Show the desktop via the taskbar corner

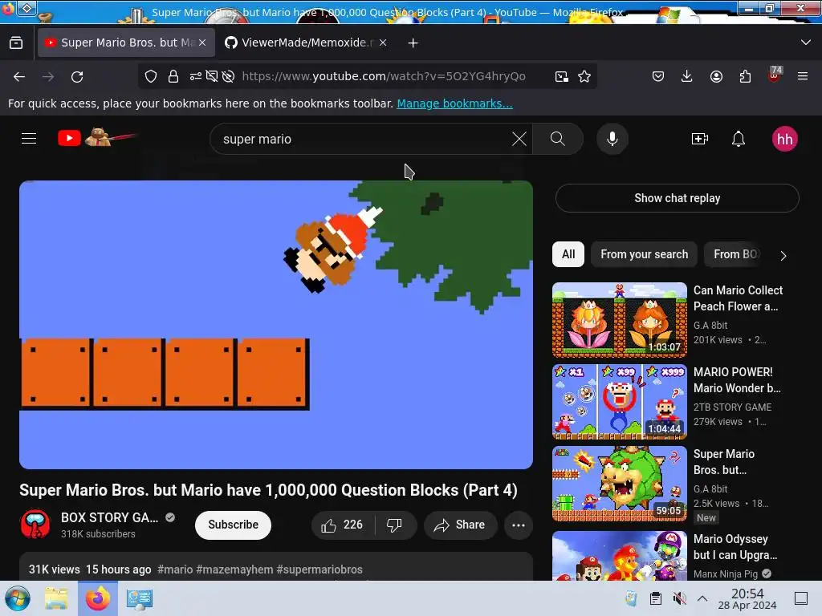pyautogui.click(x=801, y=598)
